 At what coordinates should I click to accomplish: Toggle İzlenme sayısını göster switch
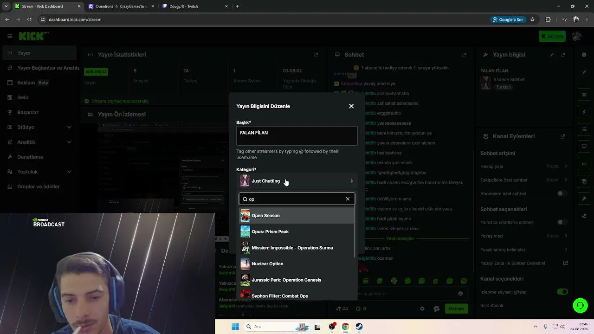(562, 292)
